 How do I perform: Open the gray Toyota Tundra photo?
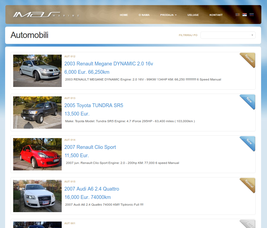pos(37,113)
